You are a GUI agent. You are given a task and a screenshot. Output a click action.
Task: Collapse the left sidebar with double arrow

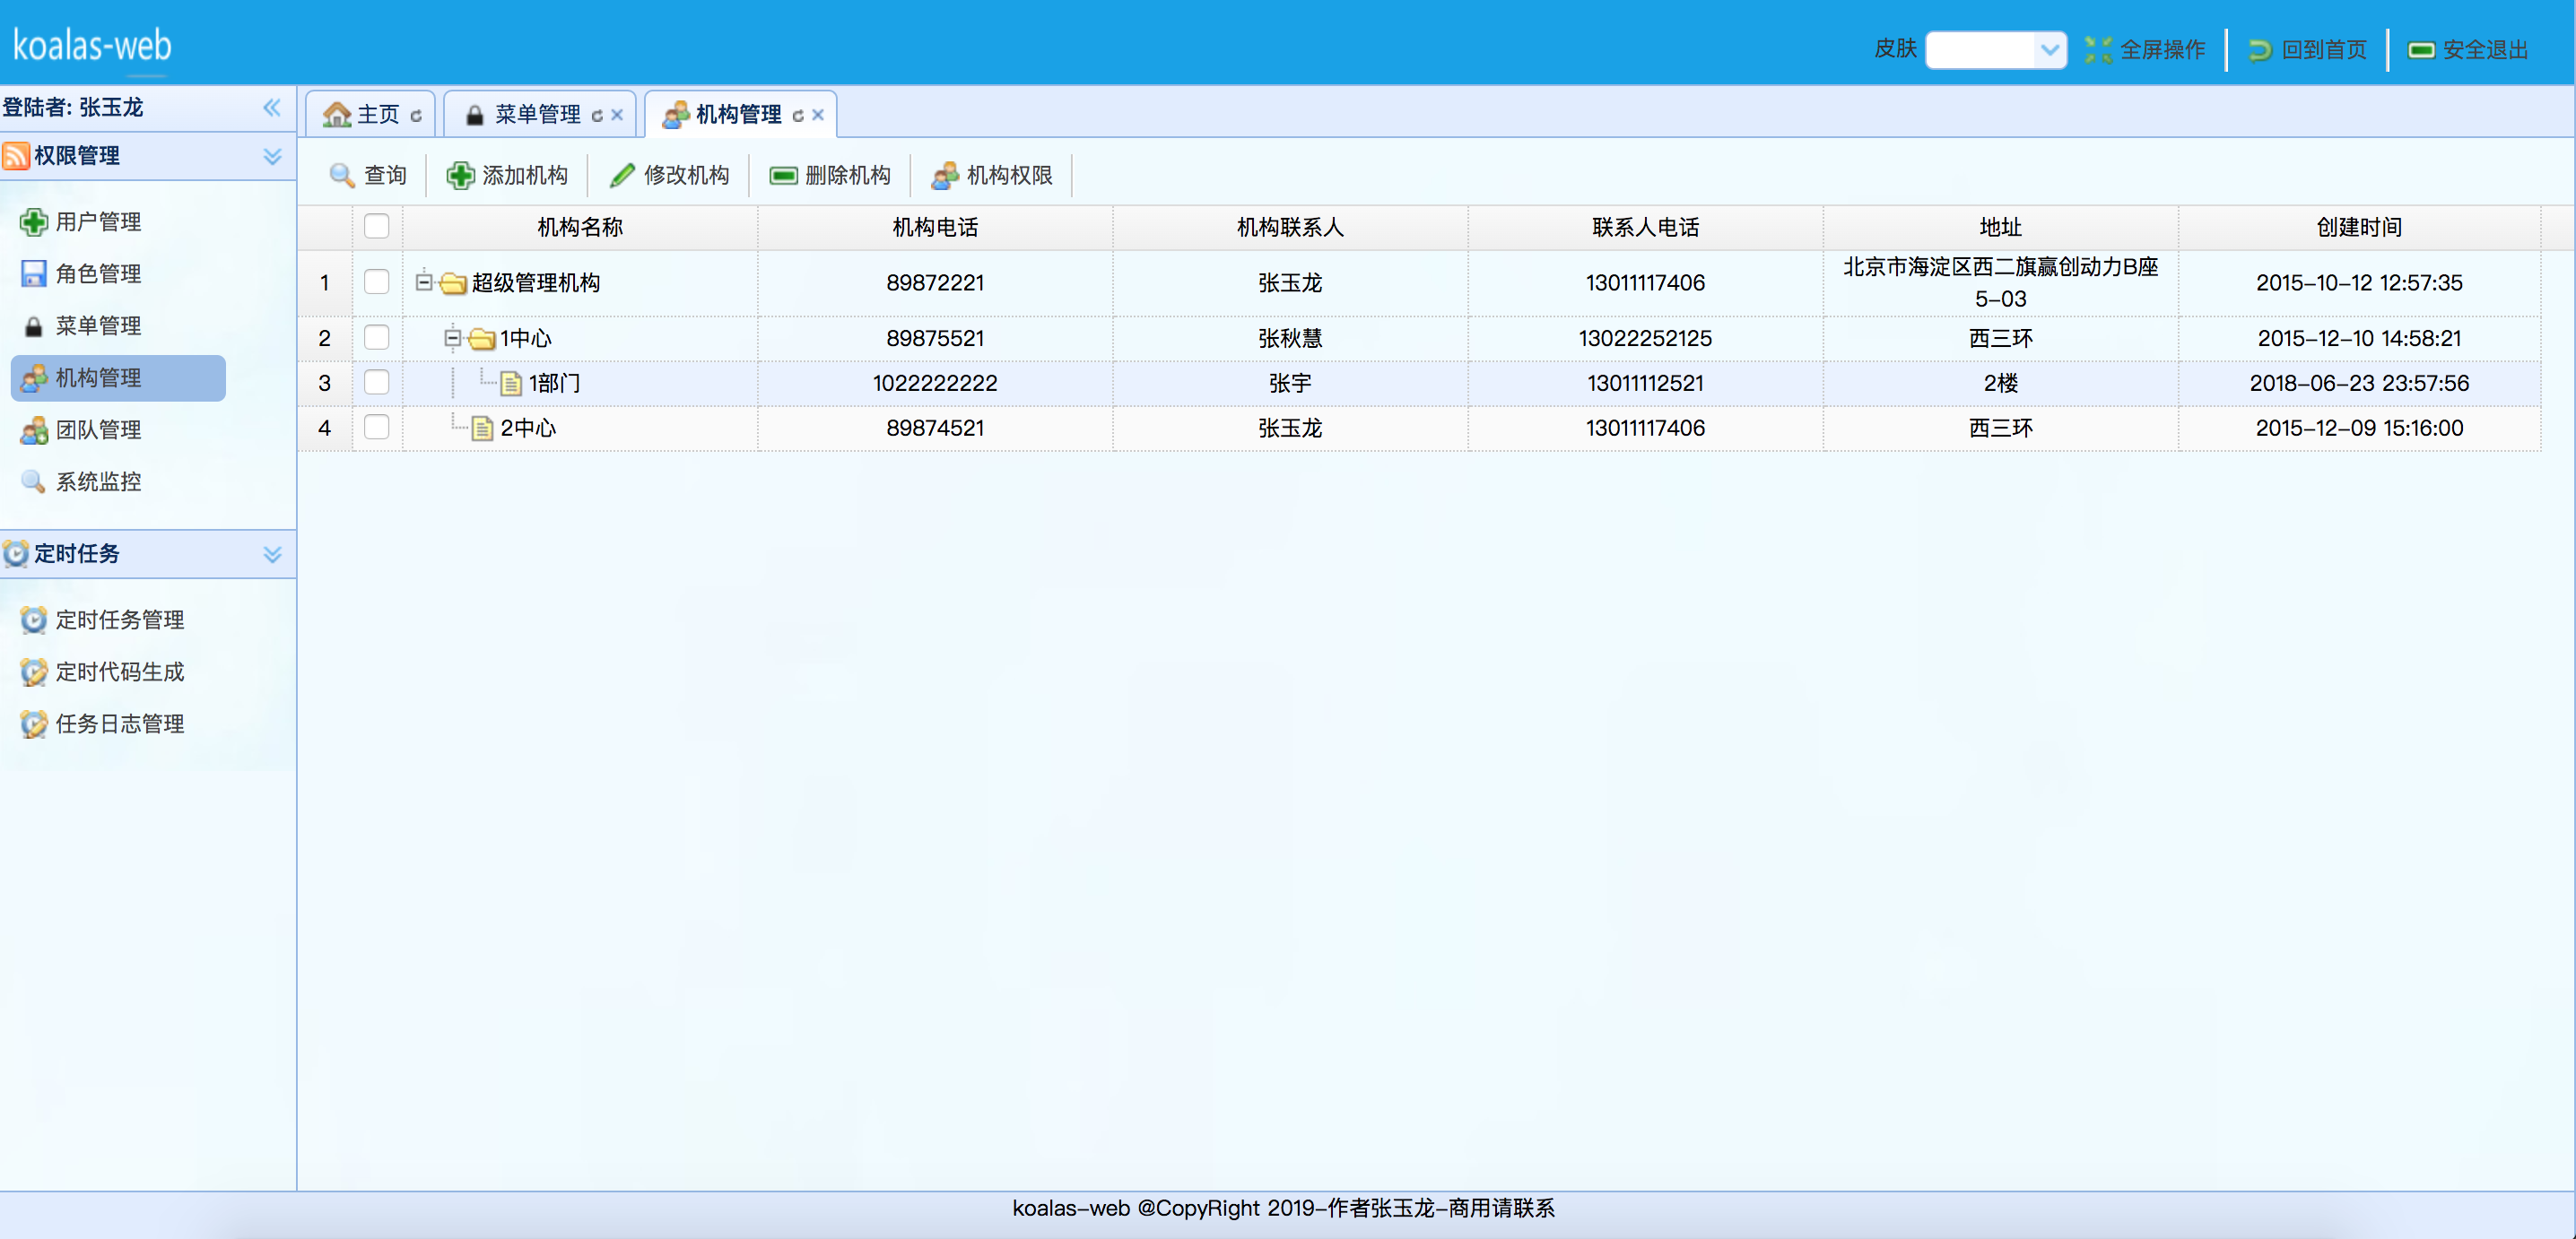pos(272,108)
